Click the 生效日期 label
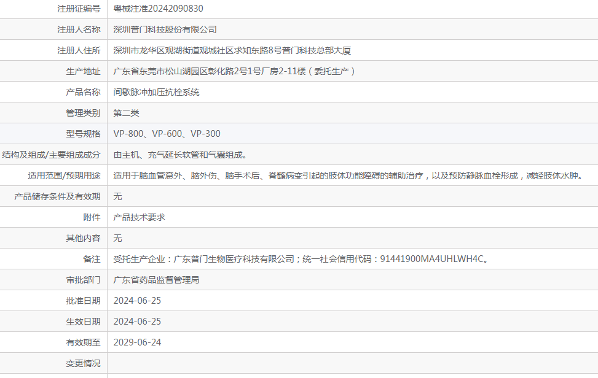Viewport: 598px width, 378px height. point(83,322)
